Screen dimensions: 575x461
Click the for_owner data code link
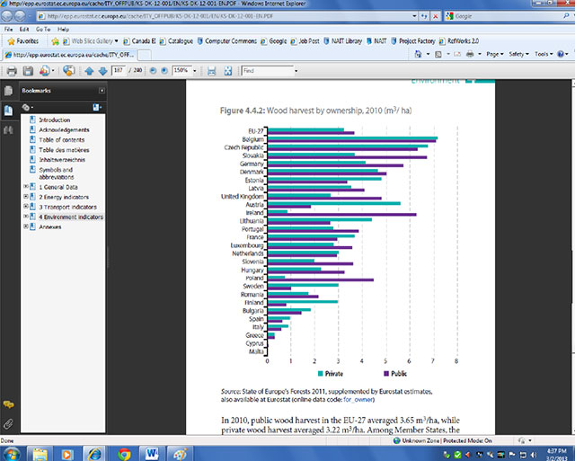pos(358,399)
